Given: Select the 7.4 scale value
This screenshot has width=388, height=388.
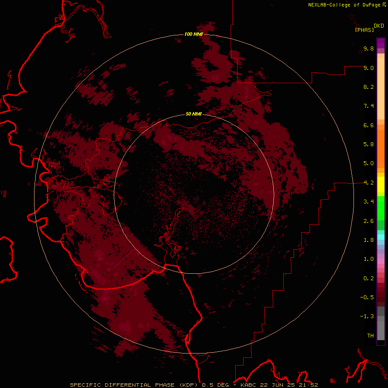Looking at the screenshot, I should point(369,106).
